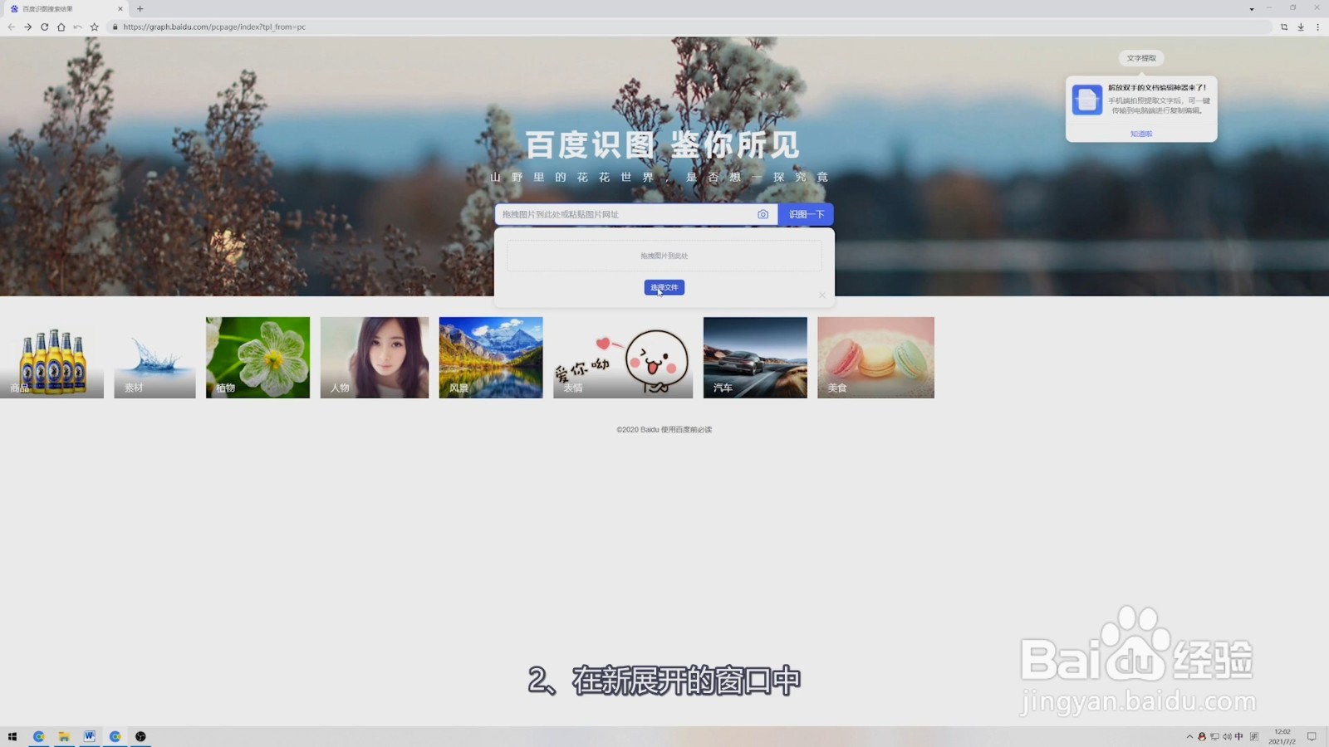Viewport: 1329px width, 747px height.
Task: Dismiss tip by clicking 知道啦
Action: coord(1141,134)
